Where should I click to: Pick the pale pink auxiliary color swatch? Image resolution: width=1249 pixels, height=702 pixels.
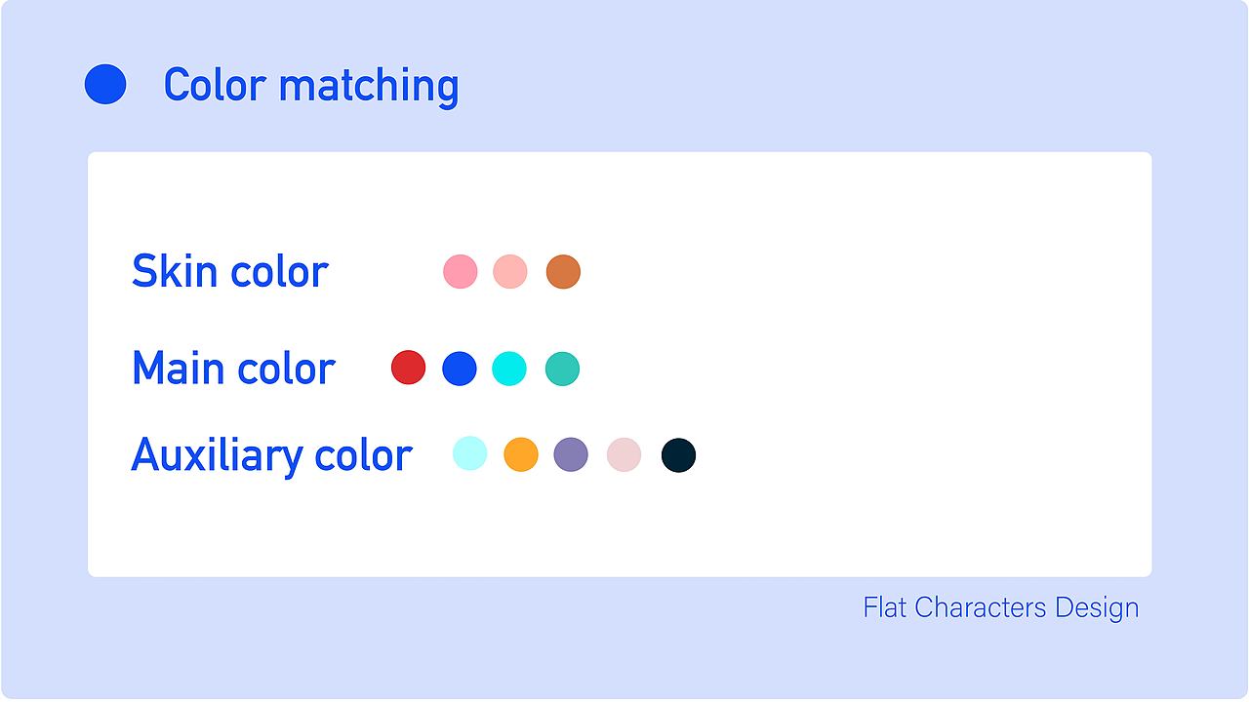point(624,454)
